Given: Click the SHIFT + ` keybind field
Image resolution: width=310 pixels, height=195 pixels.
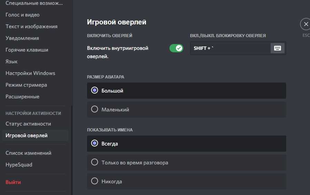Looking at the screenshot, I should point(230,48).
